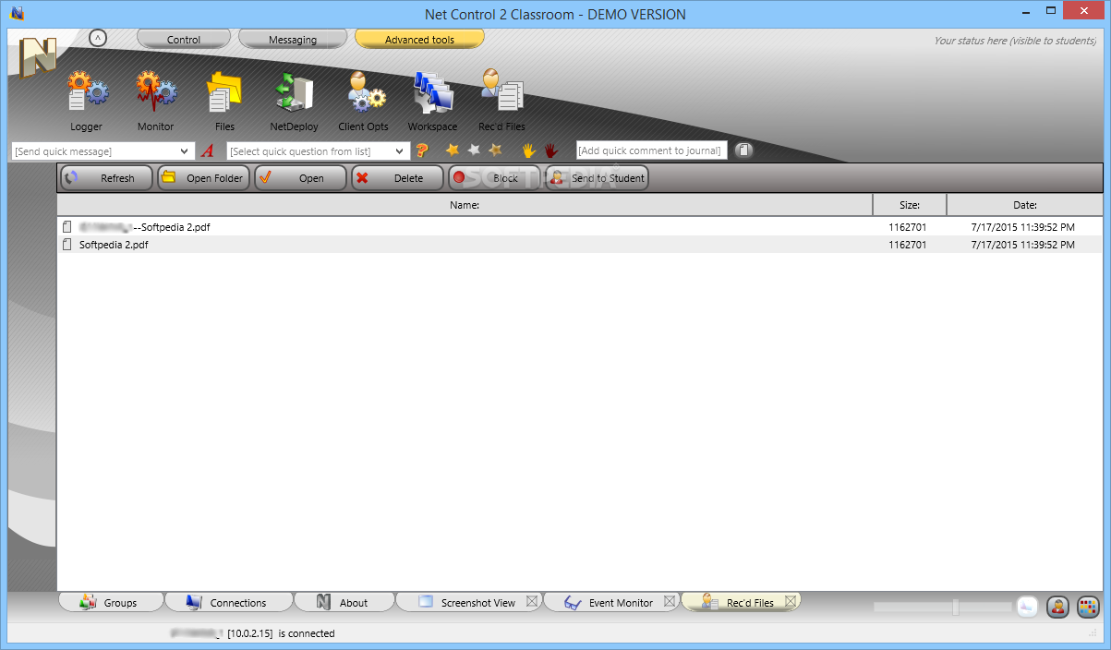The height and width of the screenshot is (650, 1111).
Task: Click the '[10.0.2.15] is connected' status text
Action: point(281,633)
